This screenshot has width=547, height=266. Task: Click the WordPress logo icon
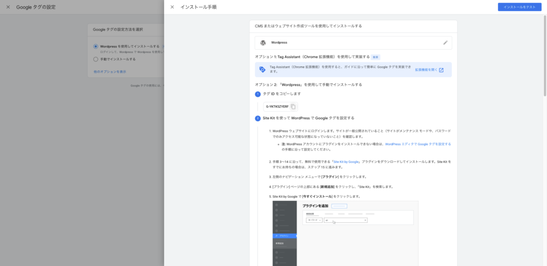pos(263,43)
